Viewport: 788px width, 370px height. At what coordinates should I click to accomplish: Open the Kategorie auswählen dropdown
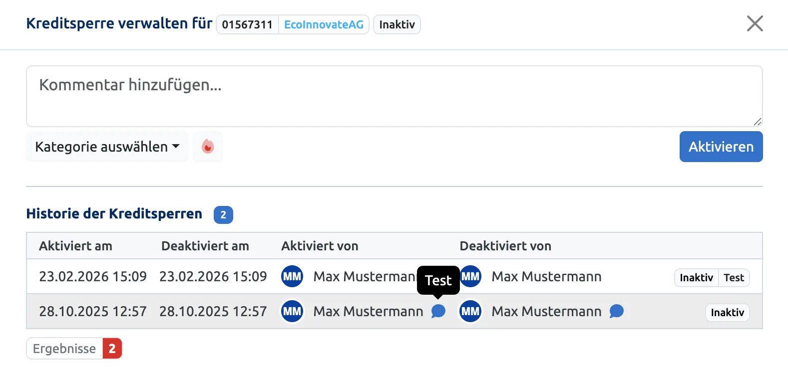coord(107,147)
